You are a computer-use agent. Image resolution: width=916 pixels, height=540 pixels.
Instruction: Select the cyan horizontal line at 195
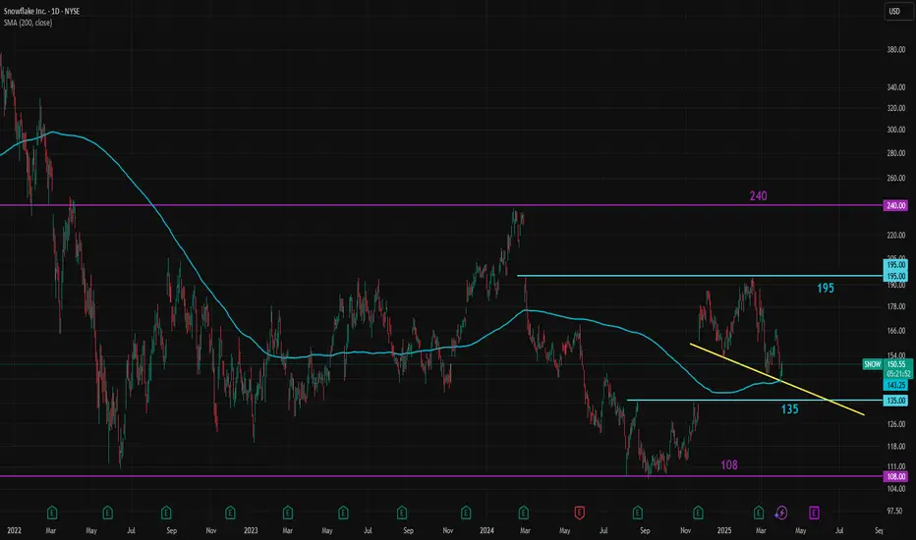pyautogui.click(x=700, y=276)
